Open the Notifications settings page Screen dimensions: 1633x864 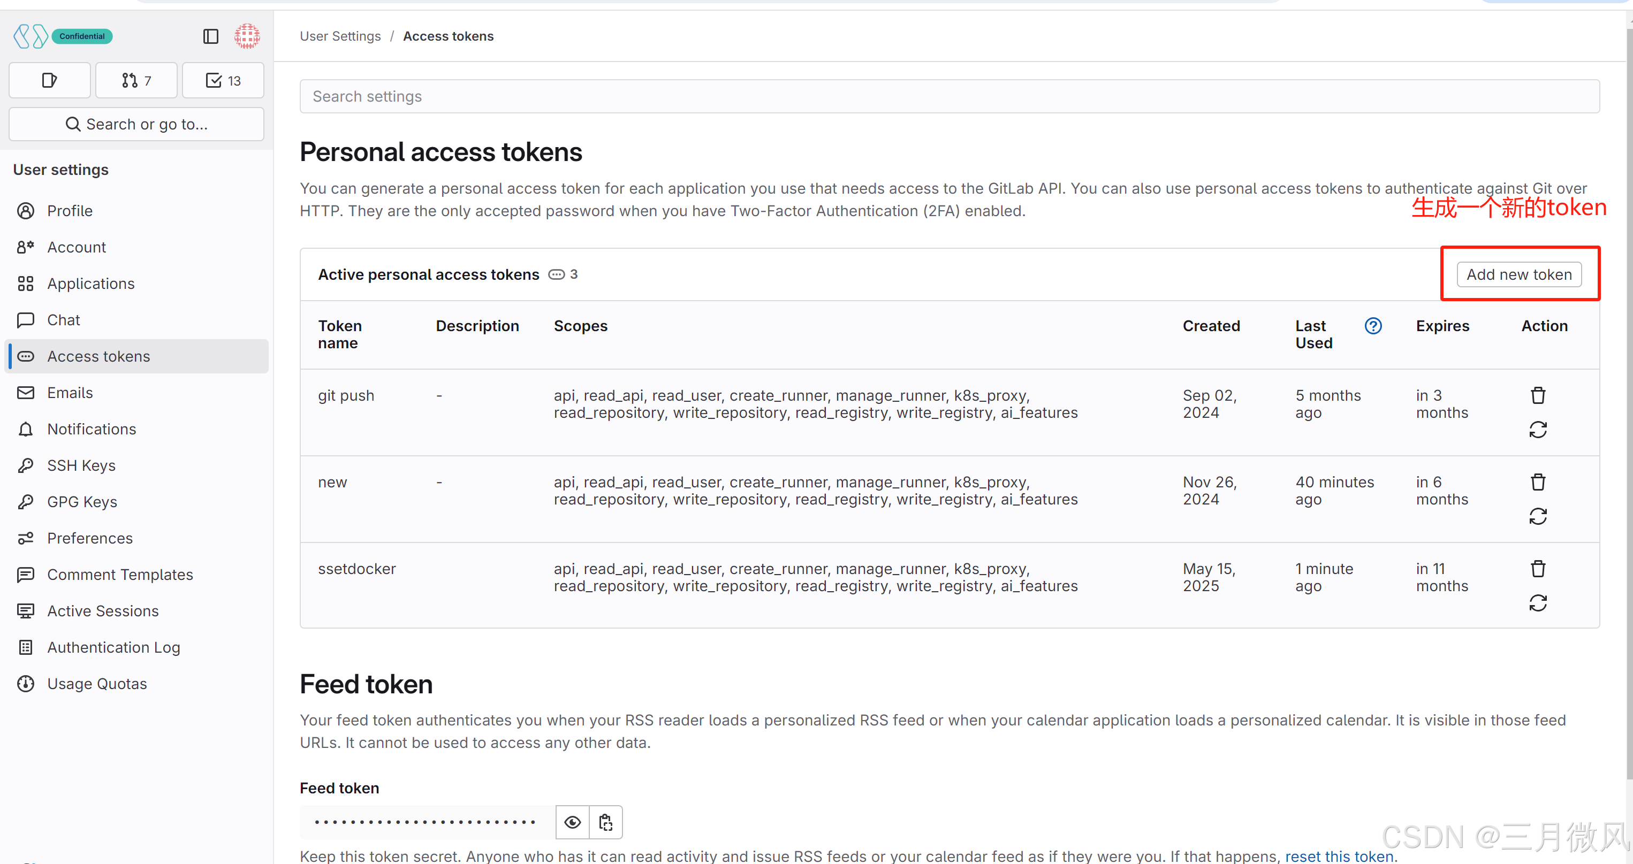coord(92,430)
